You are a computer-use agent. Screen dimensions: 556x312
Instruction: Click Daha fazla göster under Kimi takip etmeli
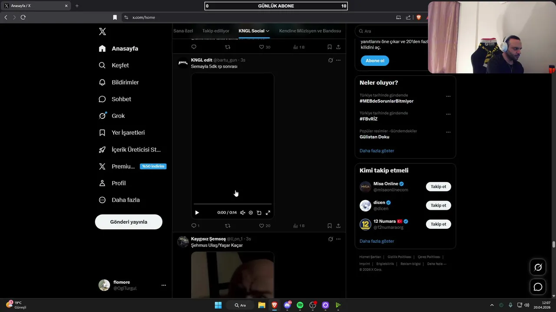(x=377, y=241)
